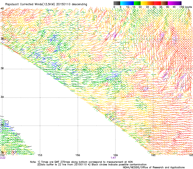Click the '159' longitude axis label
Screen dimensions: 193x169
click(x=116, y=155)
